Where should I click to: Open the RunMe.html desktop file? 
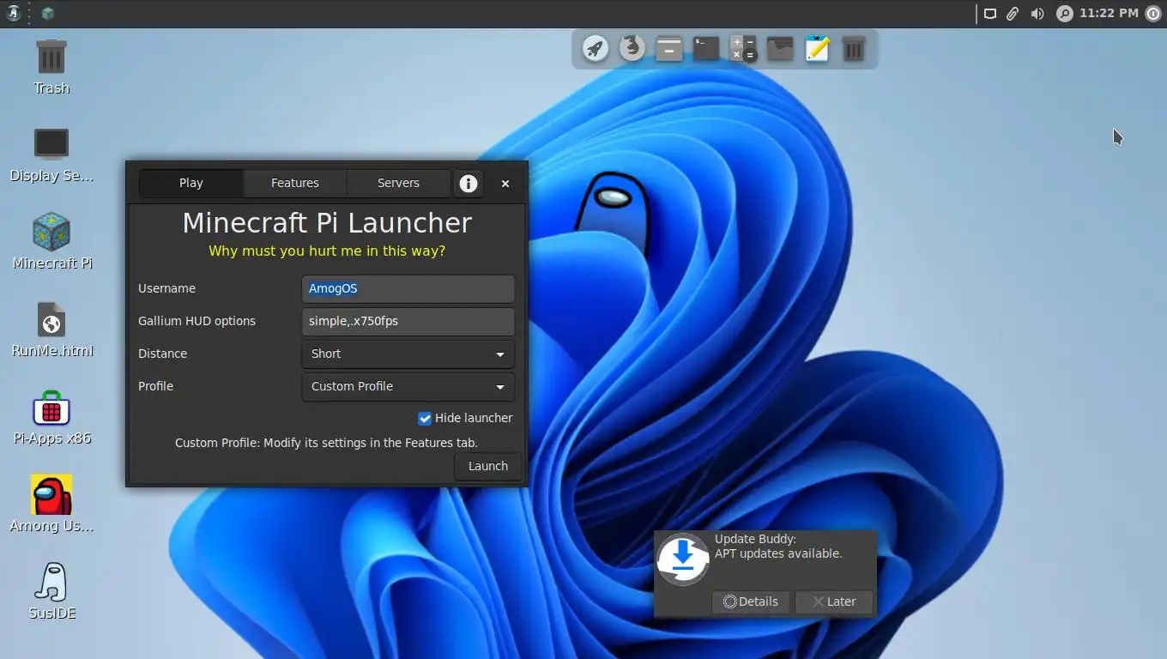(51, 329)
